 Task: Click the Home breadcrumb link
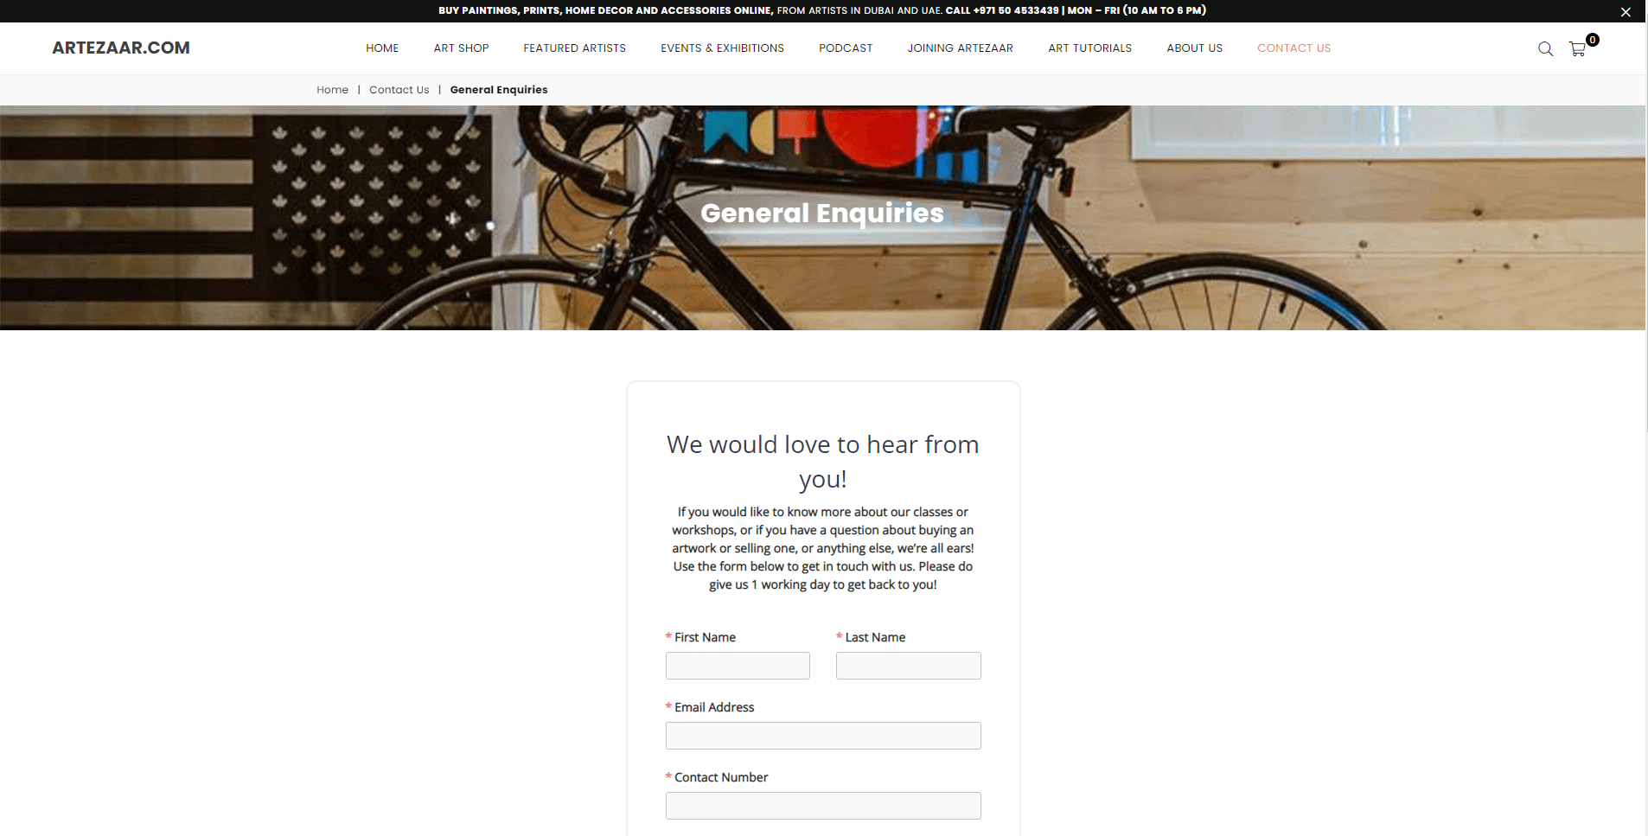332,90
